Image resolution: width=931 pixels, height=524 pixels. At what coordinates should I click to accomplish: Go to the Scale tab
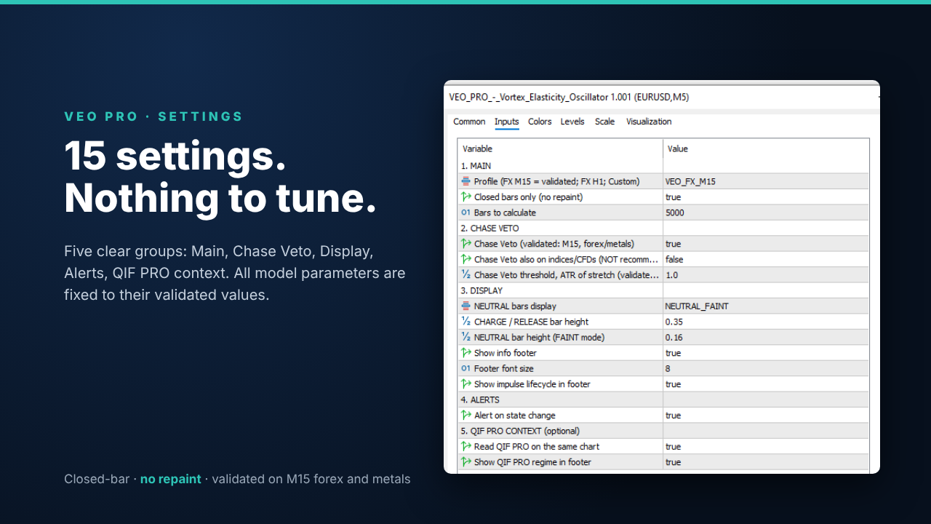point(604,122)
